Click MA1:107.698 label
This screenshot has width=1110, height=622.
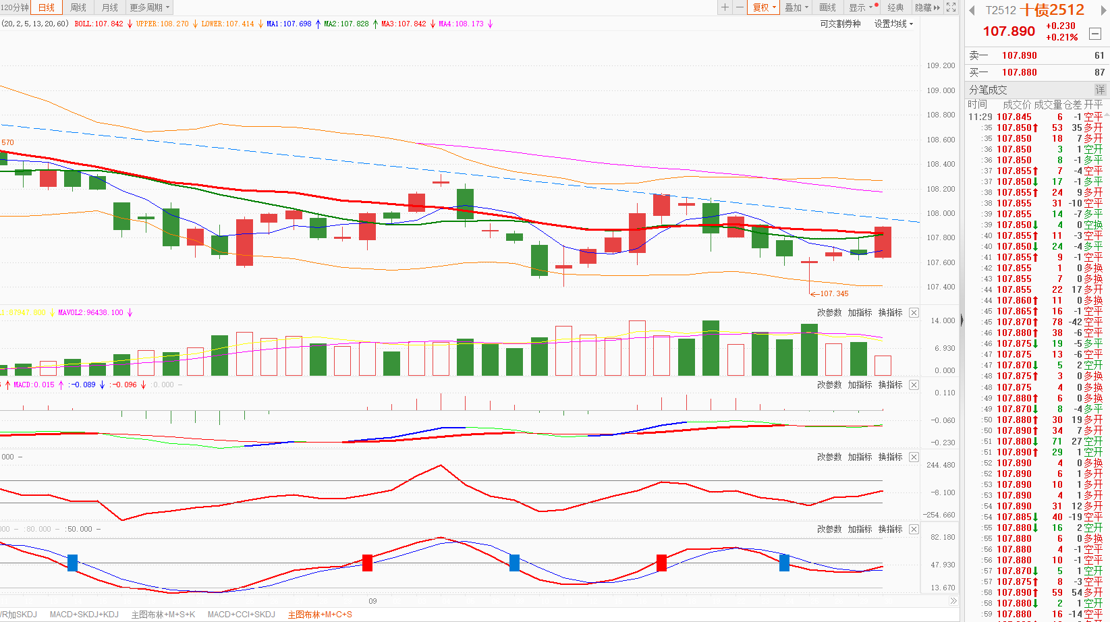(289, 24)
